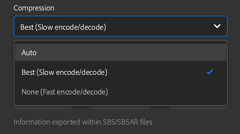The height and width of the screenshot is (134, 240).
Task: Choose Best (Slow encode/decode) from the list
Action: pyautogui.click(x=64, y=72)
